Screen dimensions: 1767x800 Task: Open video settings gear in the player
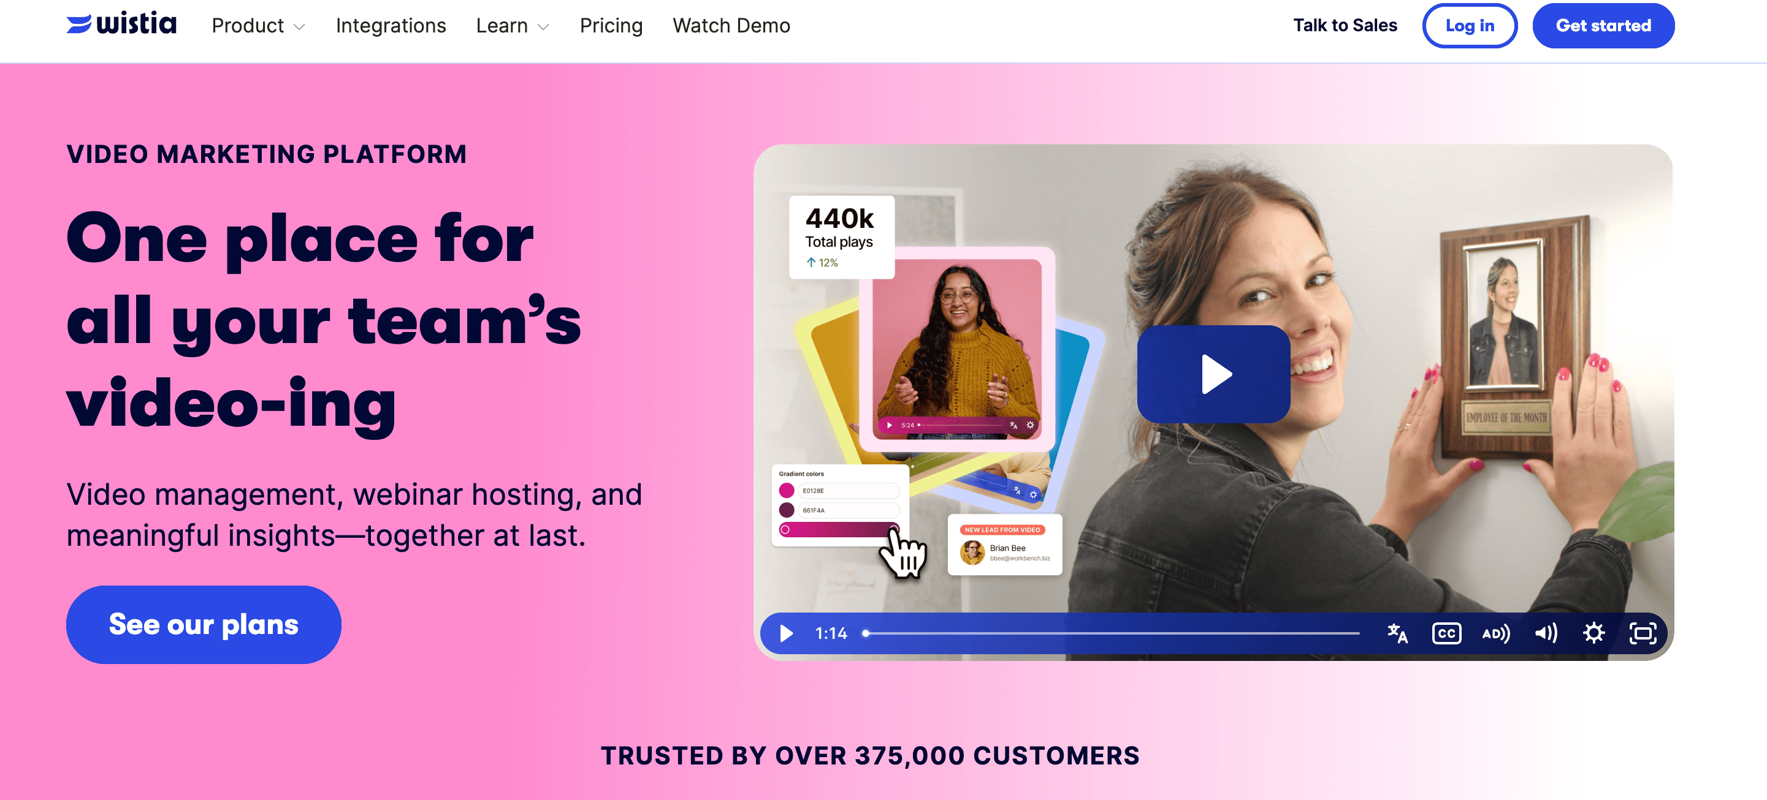coord(1593,633)
